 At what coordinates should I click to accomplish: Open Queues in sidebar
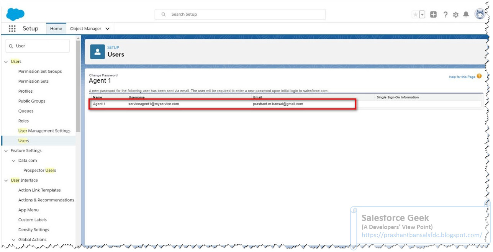(x=26, y=111)
